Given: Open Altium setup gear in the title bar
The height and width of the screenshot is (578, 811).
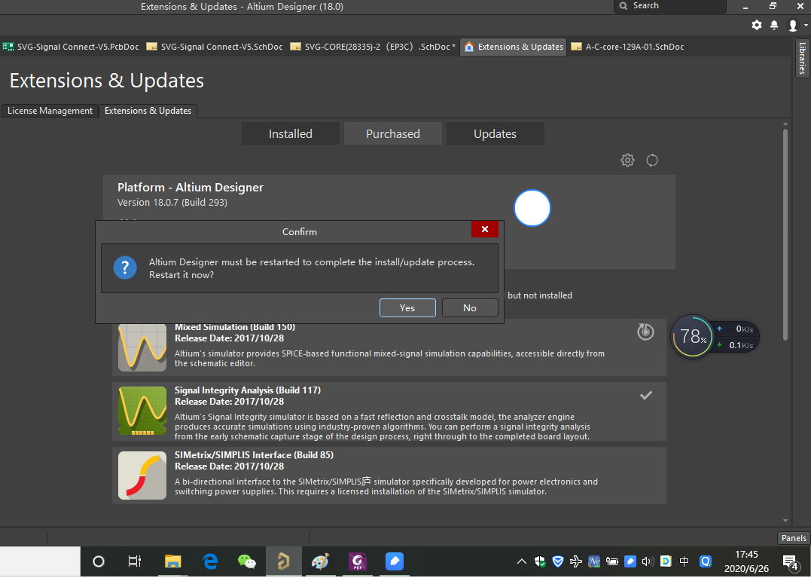Looking at the screenshot, I should (757, 25).
